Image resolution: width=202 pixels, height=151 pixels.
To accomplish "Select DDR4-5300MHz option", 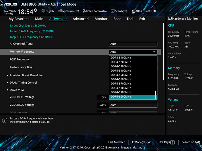I will (132, 66).
